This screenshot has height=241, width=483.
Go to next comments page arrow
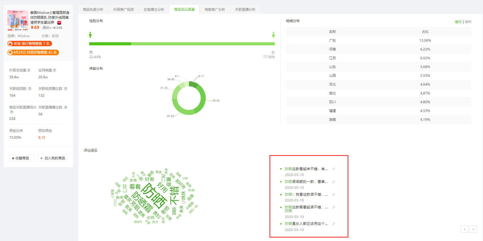[473, 229]
